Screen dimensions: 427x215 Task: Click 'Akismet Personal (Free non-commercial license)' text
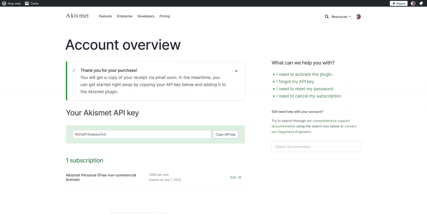101,177
